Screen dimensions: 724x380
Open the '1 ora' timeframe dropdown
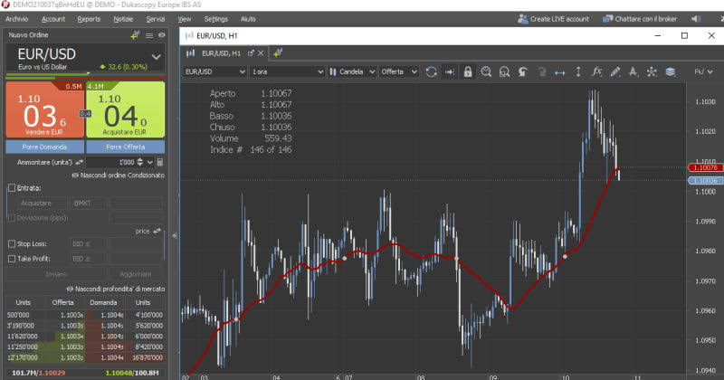286,71
